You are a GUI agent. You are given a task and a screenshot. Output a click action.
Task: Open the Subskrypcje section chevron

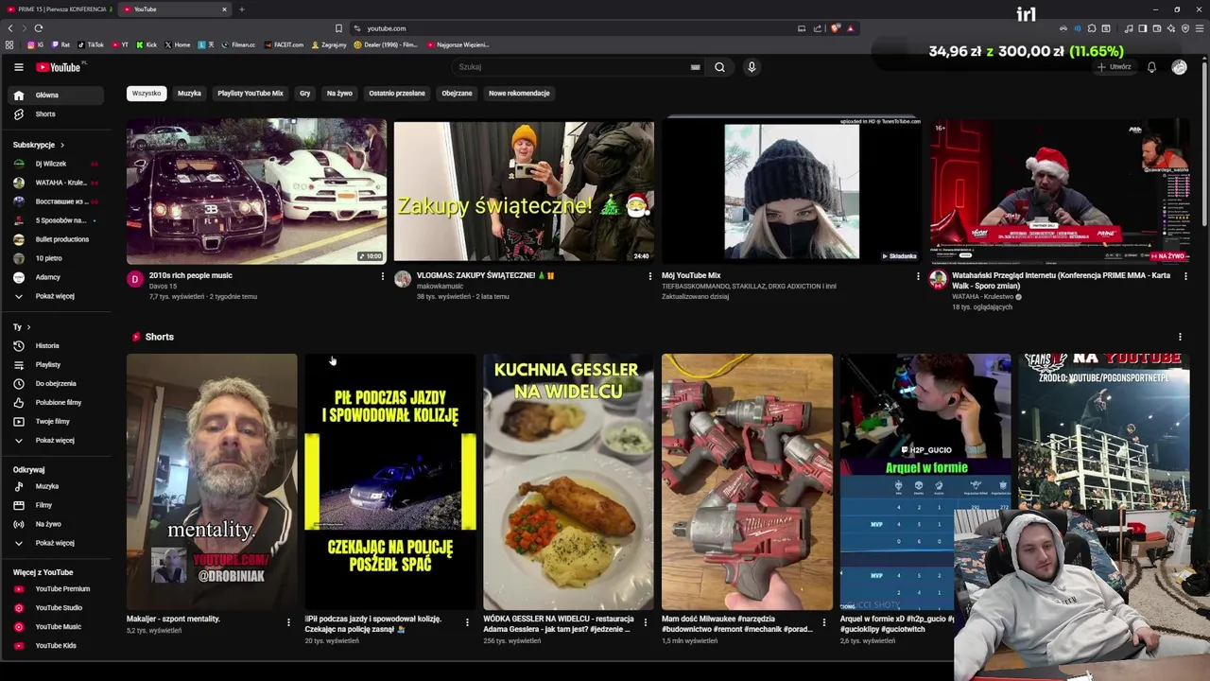pos(62,145)
